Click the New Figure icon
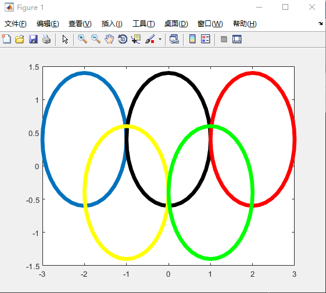Screen dimensions: 326x293 pos(6,39)
